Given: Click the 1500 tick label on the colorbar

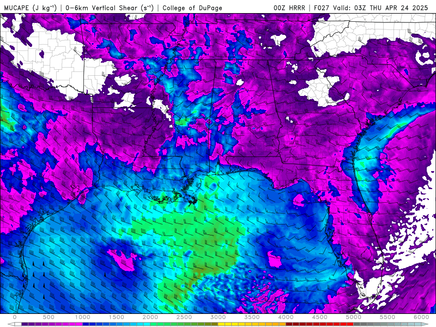Looking at the screenshot, I should (116, 317).
